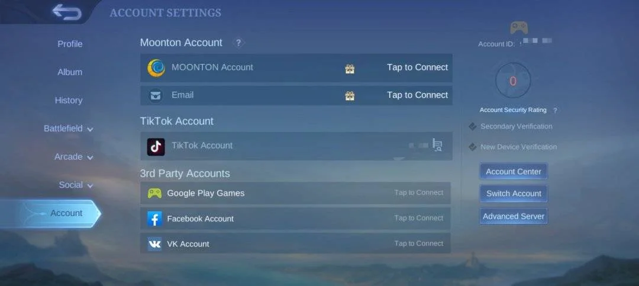639x286 pixels.
Task: Select the Email row label
Action: tap(183, 95)
